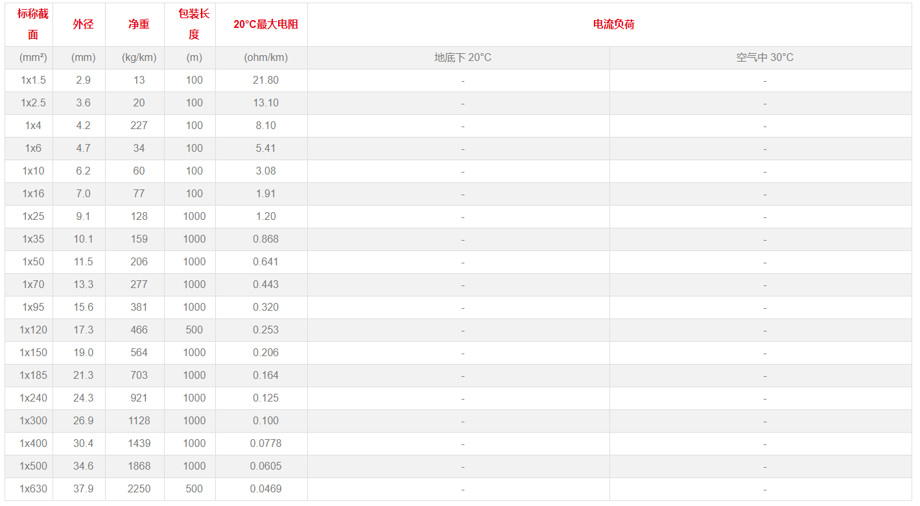
Task: Select the outer diameter value 37.9
Action: click(83, 488)
